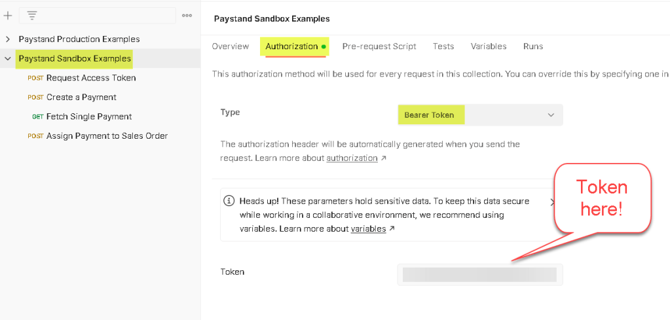Click the filter icon in sidebar search

tap(31, 15)
